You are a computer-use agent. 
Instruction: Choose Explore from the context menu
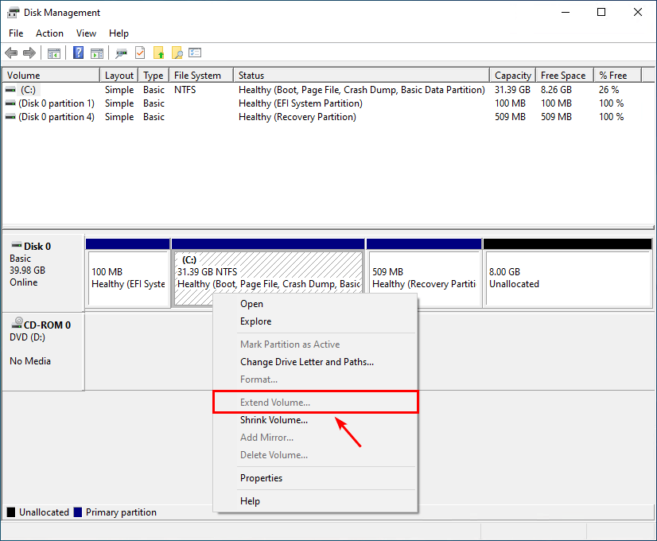click(315, 321)
